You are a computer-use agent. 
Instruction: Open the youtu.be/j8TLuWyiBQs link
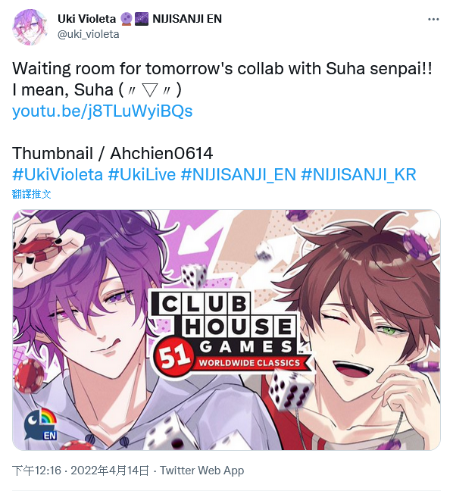point(102,111)
